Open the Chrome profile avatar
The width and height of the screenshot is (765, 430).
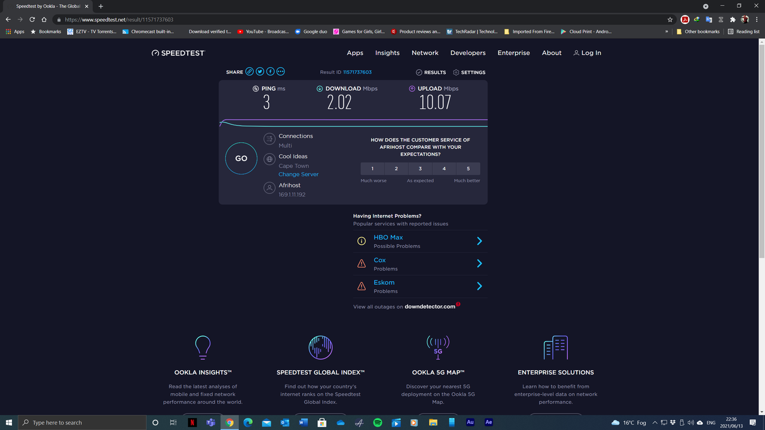coord(745,20)
